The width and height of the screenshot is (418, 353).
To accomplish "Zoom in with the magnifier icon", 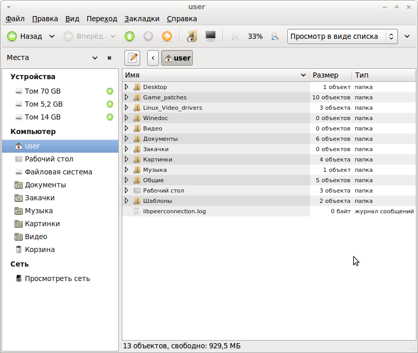I will (x=275, y=36).
